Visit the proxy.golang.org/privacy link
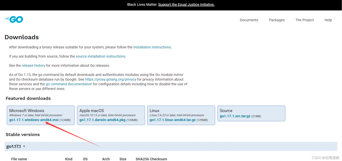This screenshot has width=342, height=161. (111, 79)
